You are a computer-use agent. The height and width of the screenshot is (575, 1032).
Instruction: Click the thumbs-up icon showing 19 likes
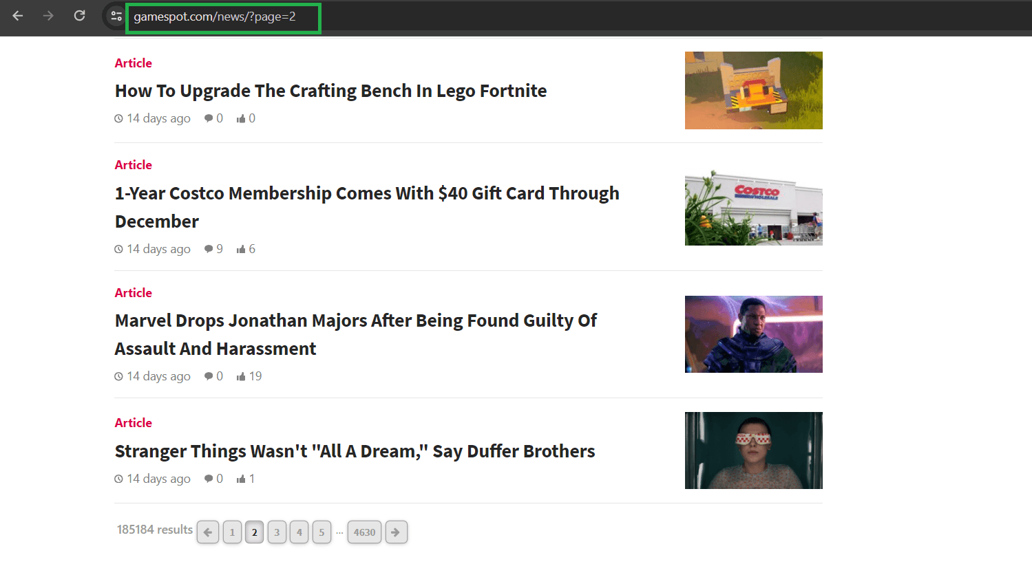tap(241, 376)
